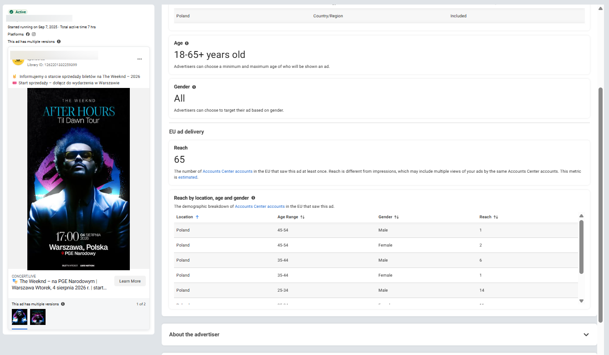
Task: Click the After Hours tour poster image
Action: pyautogui.click(x=78, y=179)
